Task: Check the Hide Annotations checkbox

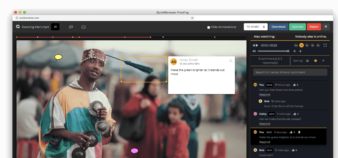Action: coord(208,27)
